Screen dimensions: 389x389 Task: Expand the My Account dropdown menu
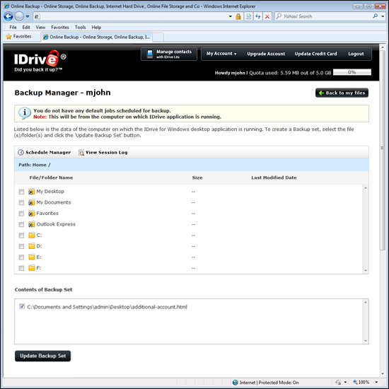pyautogui.click(x=221, y=54)
